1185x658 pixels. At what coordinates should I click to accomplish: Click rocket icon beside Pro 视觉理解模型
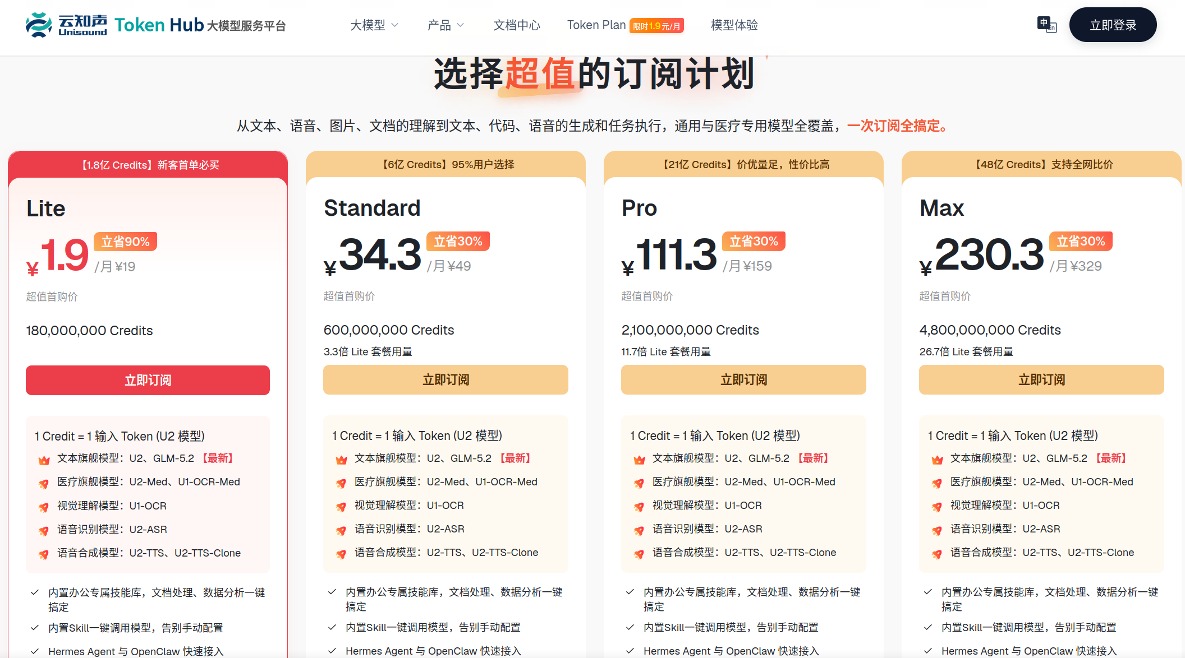(639, 507)
